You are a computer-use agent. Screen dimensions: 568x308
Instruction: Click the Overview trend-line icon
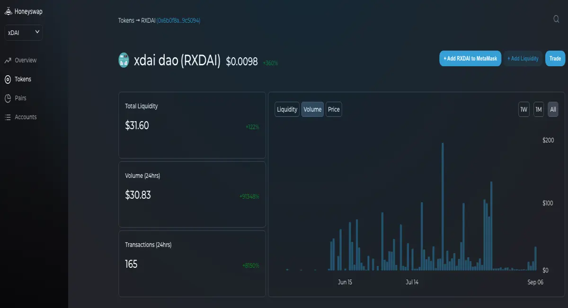(x=8, y=61)
